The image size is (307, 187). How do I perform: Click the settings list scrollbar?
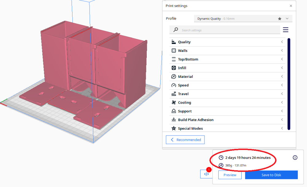[289, 84]
